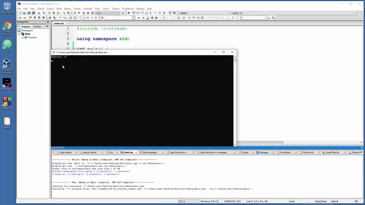Image resolution: width=365 pixels, height=205 pixels.
Task: Open the Build menu
Action: [x=59, y=9]
